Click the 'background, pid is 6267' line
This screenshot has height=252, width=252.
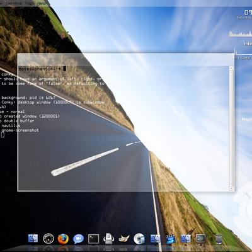click(28, 98)
